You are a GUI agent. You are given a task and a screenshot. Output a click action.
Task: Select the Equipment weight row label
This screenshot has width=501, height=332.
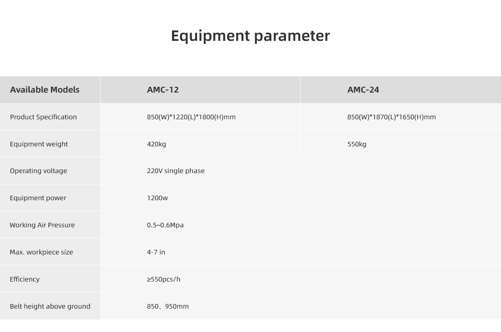tap(39, 144)
